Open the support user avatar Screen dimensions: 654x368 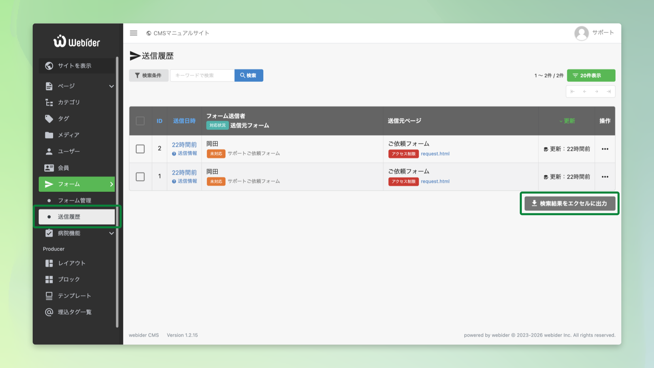coord(581,33)
